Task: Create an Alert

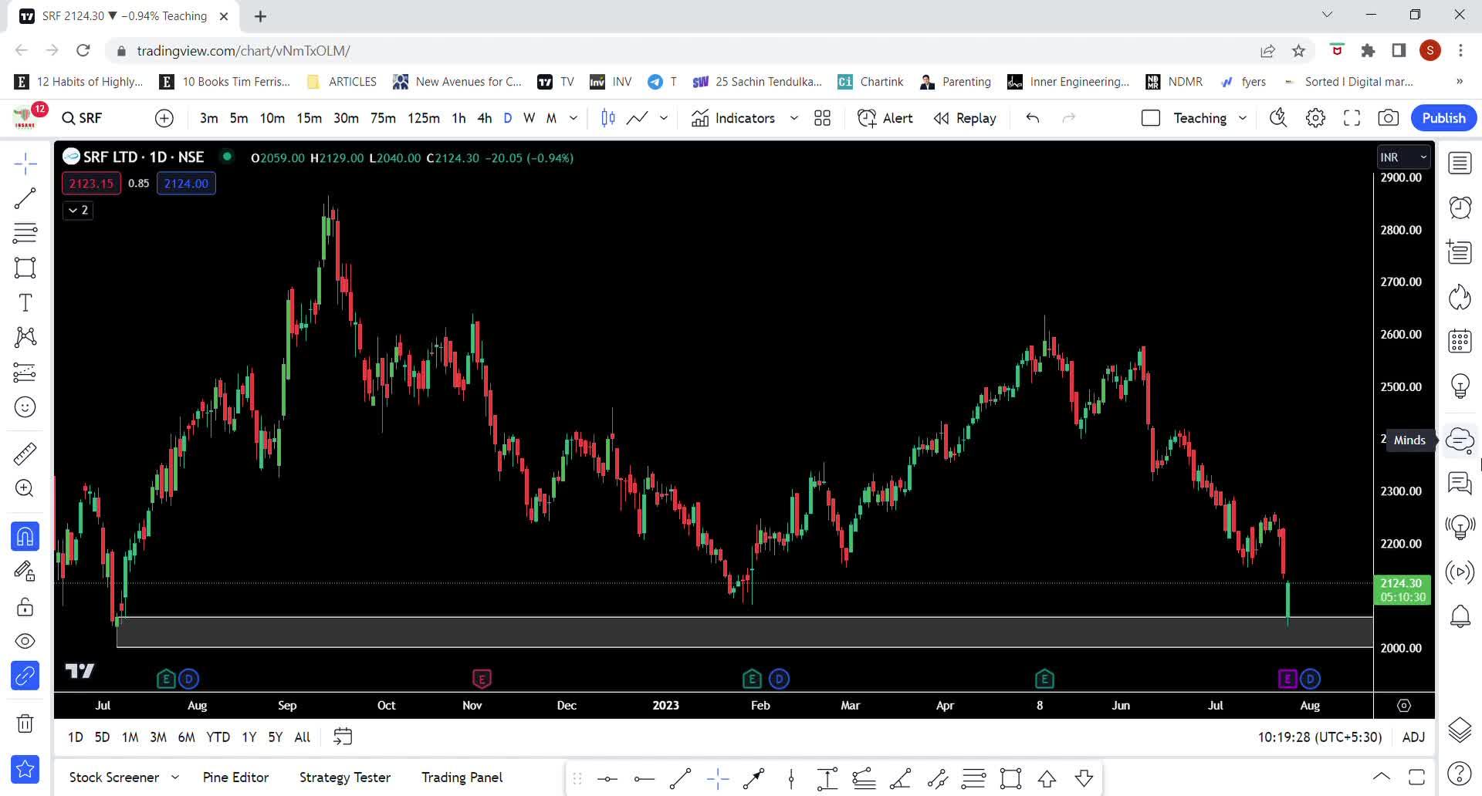Action: click(885, 118)
